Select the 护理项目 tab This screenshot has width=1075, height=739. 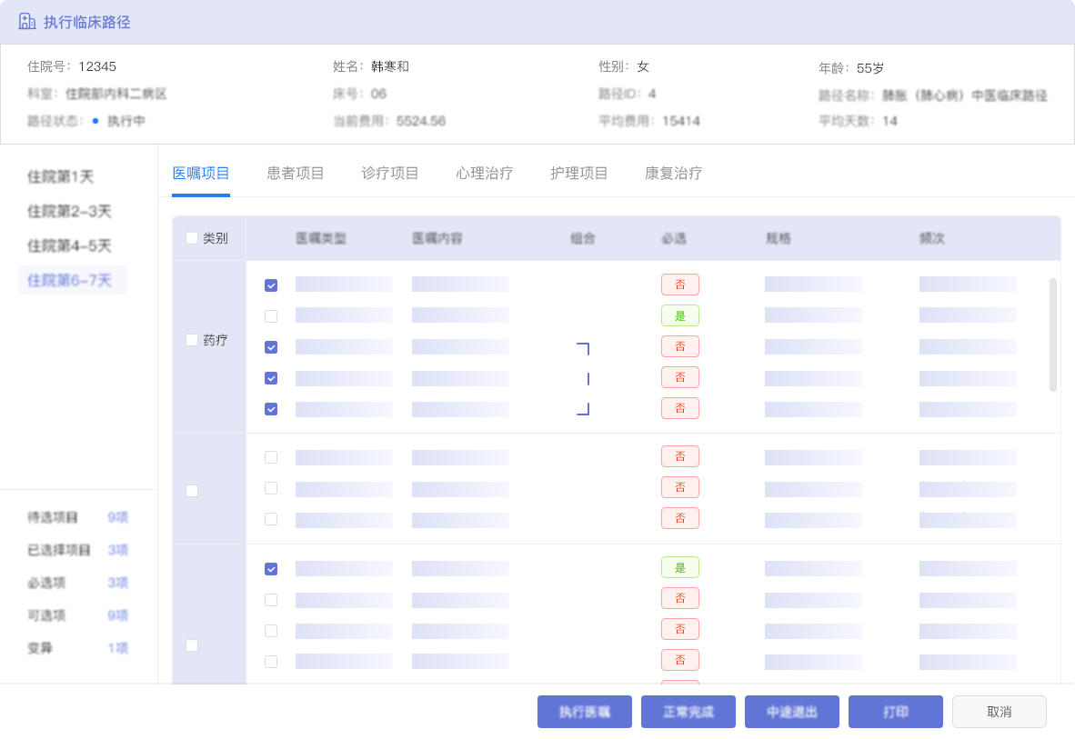click(x=579, y=174)
